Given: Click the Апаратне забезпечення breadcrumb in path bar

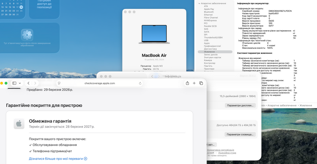Looking at the screenshot, I should [282, 105].
